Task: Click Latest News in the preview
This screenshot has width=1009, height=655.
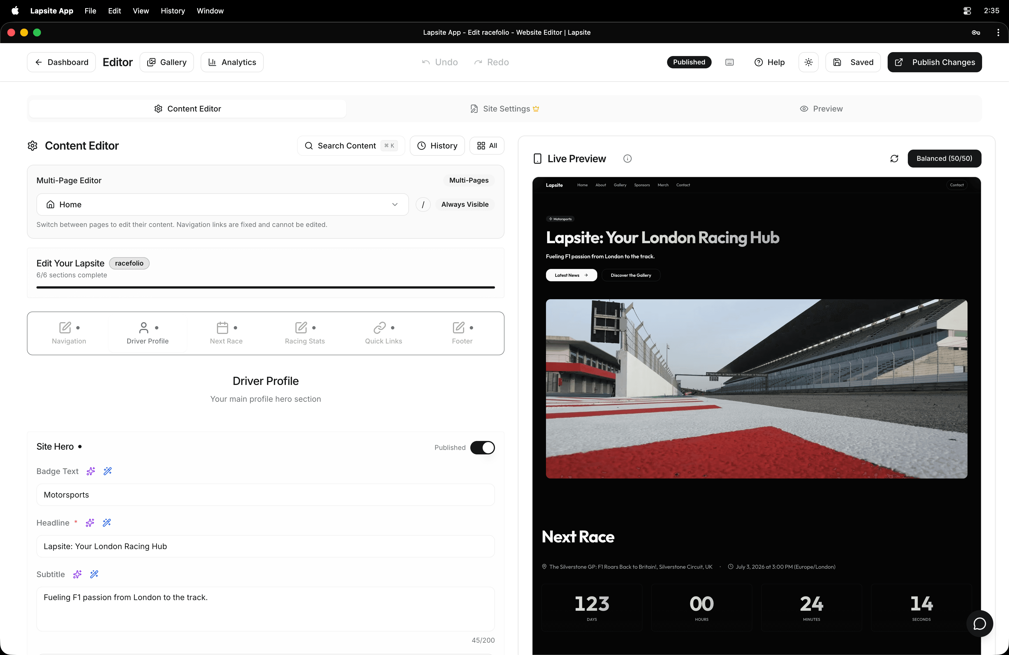Action: point(571,275)
